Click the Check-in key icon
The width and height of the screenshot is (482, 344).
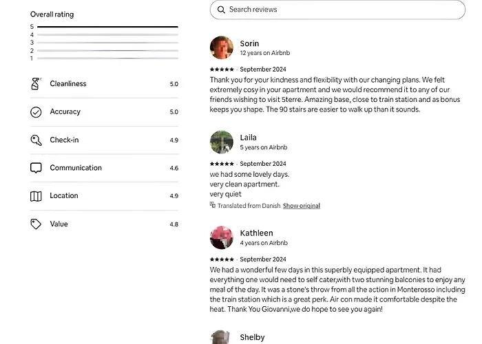point(36,140)
